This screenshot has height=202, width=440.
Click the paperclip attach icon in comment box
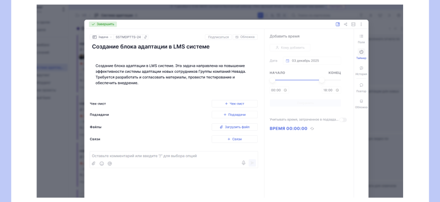point(94,163)
